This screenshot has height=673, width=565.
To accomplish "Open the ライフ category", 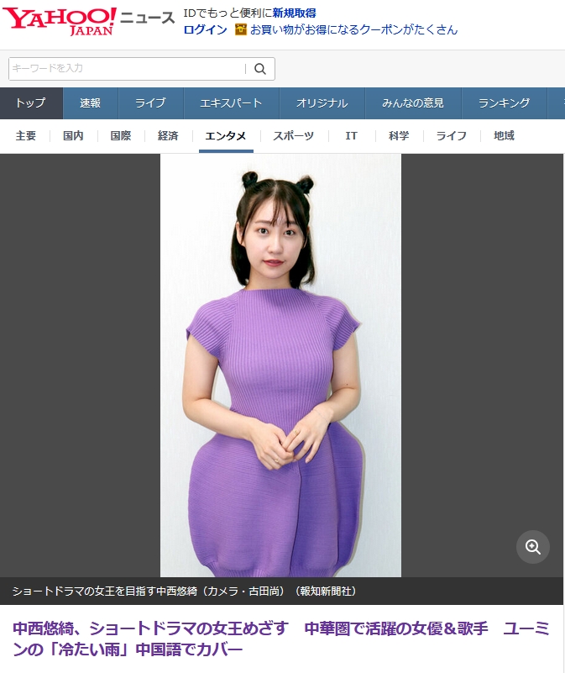I will [452, 136].
